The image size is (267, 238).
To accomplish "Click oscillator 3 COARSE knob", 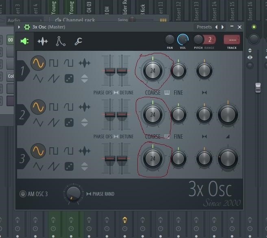I will click(153, 159).
